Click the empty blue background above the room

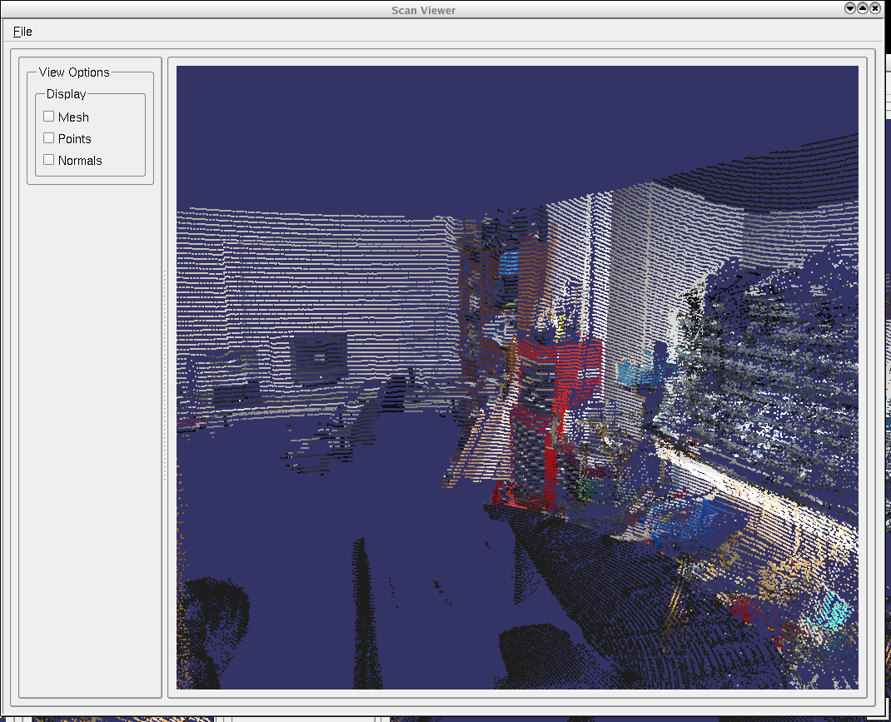click(500, 125)
